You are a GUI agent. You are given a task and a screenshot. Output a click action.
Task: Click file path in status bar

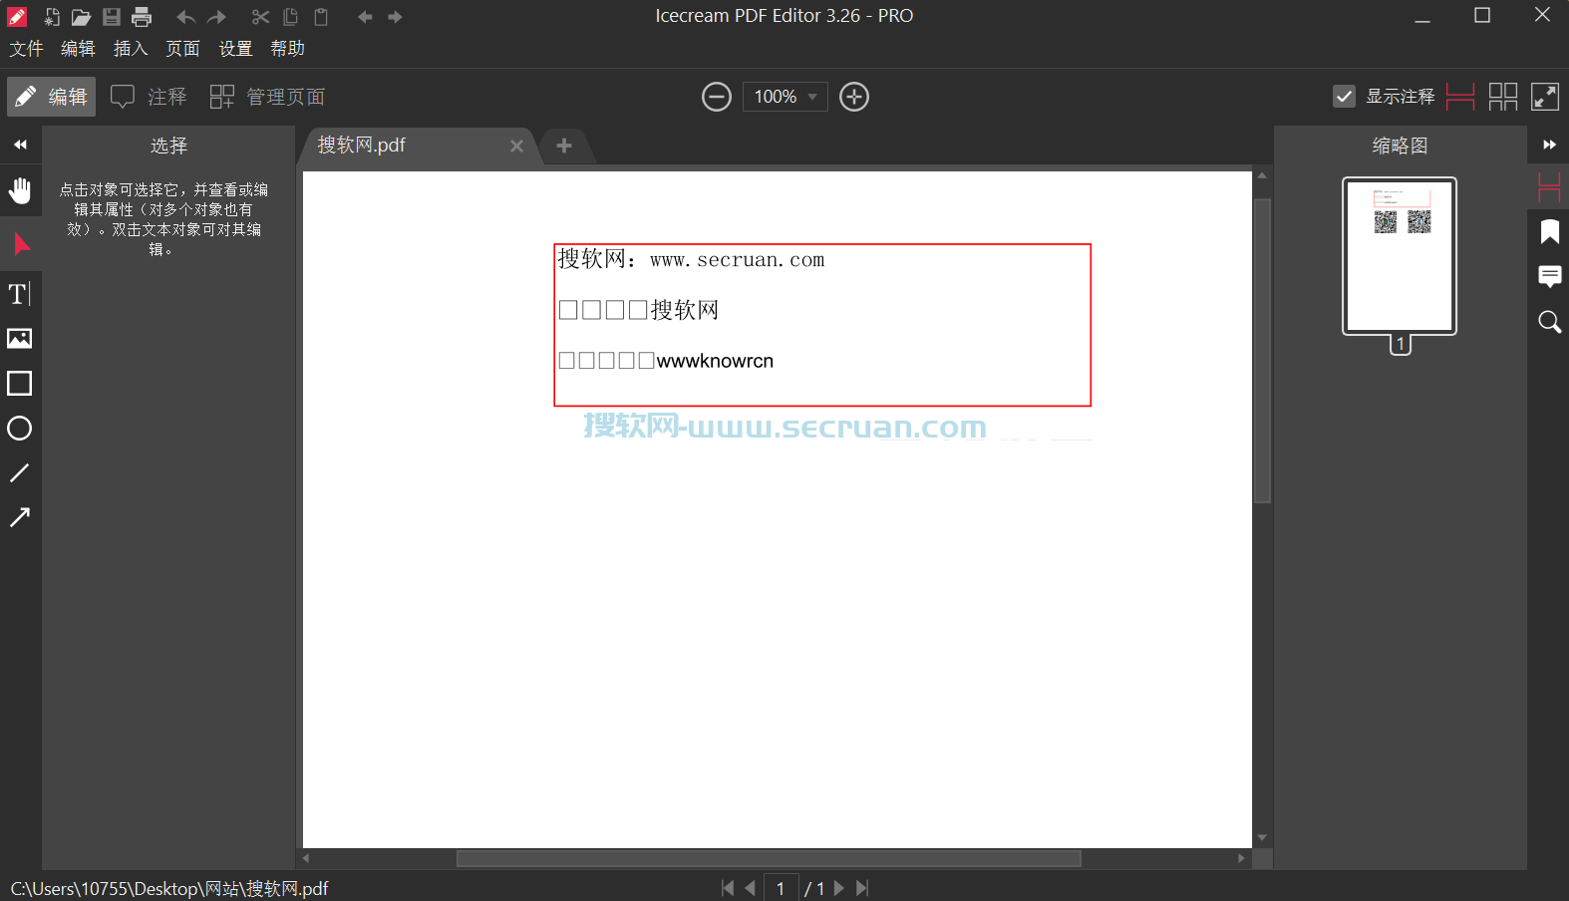[x=169, y=888]
